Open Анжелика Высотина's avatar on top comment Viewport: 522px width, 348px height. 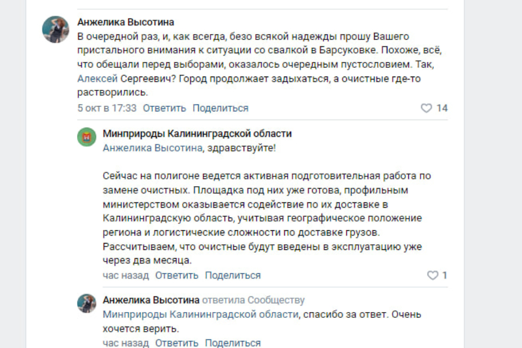click(56, 30)
